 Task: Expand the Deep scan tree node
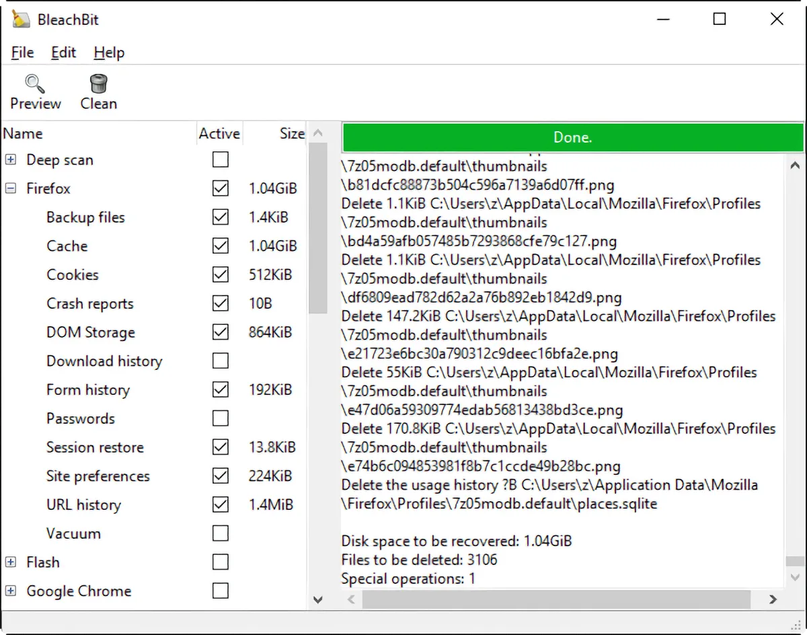pos(11,160)
